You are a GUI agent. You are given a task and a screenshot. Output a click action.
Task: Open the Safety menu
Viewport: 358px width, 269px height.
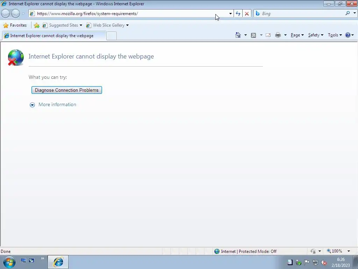click(x=316, y=35)
